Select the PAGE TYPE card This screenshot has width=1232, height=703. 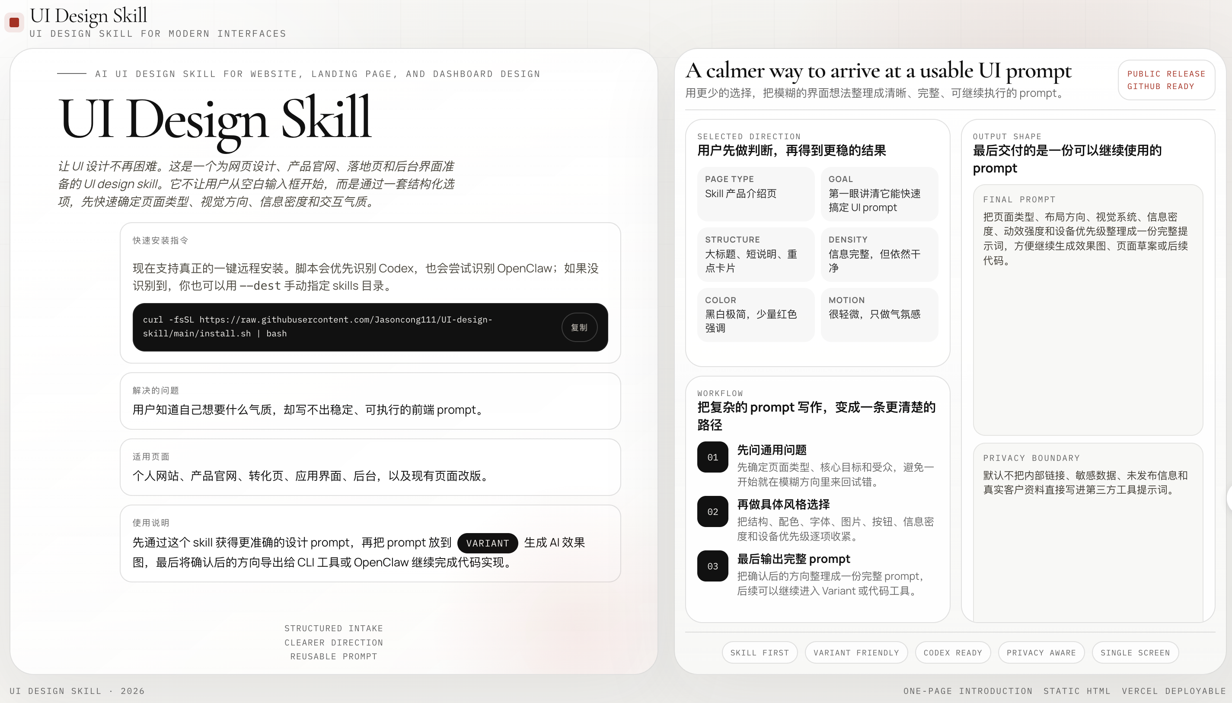pyautogui.click(x=756, y=194)
